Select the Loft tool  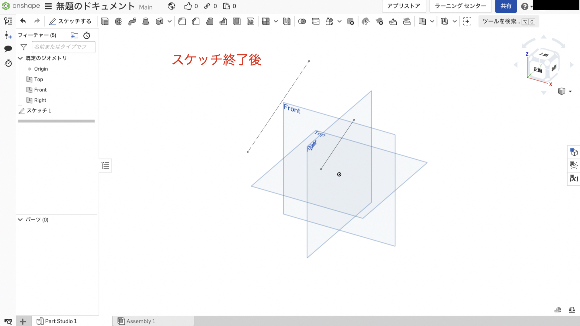[x=146, y=21]
